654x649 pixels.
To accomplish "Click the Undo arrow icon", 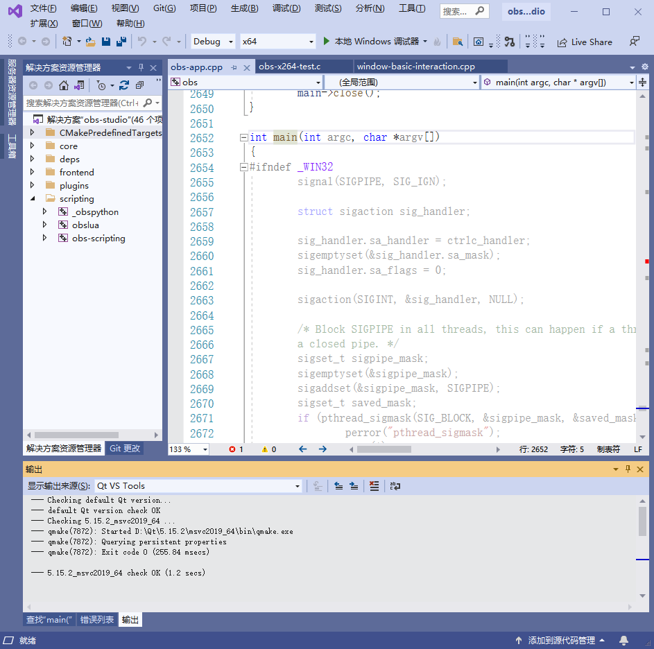I will [142, 42].
